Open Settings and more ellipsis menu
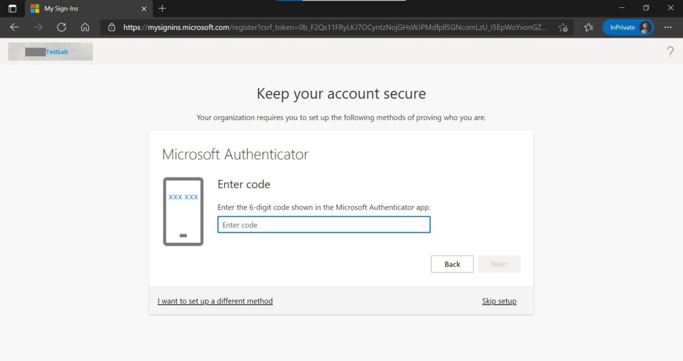This screenshot has height=361, width=683. pos(668,27)
